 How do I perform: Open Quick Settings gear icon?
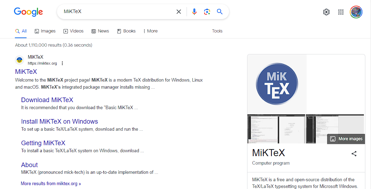click(x=326, y=12)
